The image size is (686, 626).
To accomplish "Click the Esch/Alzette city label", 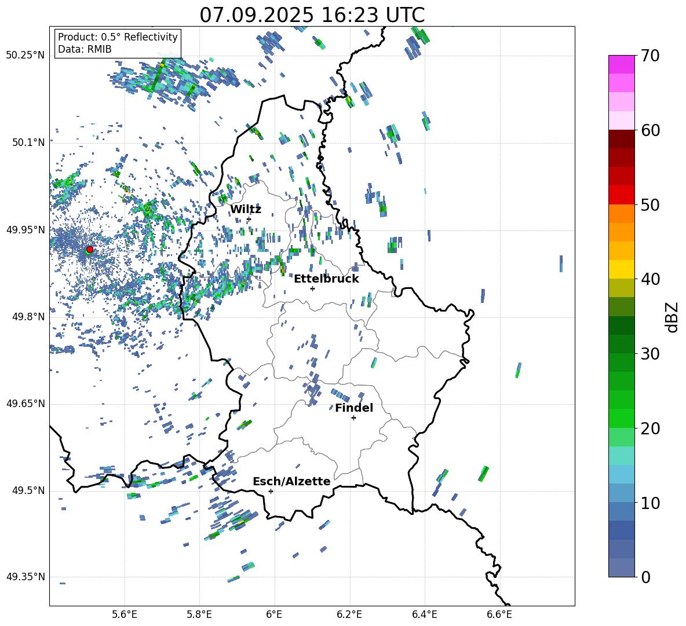I will click(x=291, y=482).
